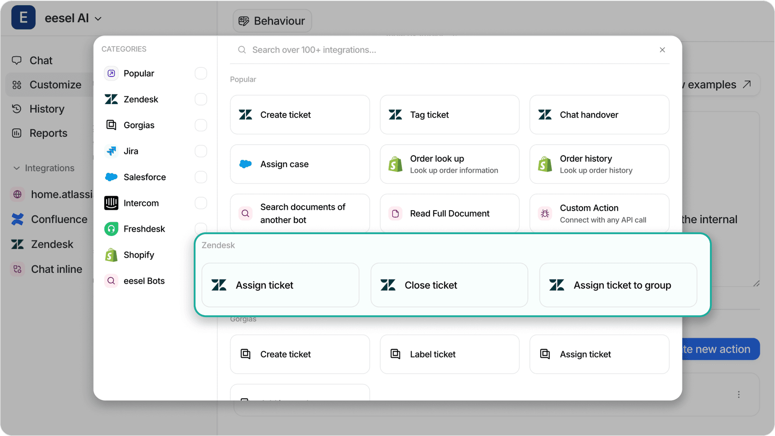Screen dimensions: 775x436
Task: Toggle the Intercom category radio
Action: tap(201, 203)
